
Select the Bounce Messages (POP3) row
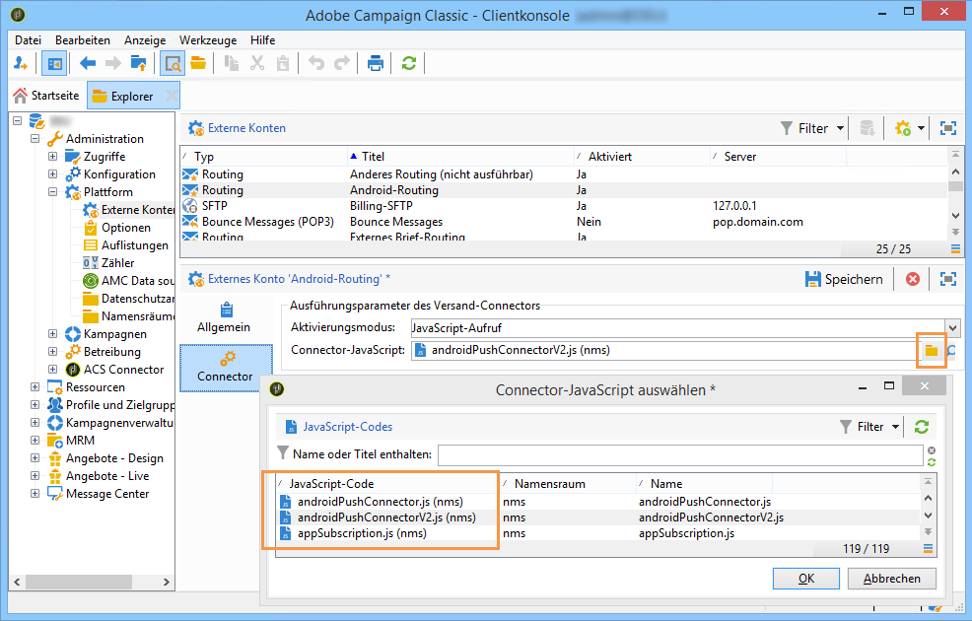pos(564,222)
